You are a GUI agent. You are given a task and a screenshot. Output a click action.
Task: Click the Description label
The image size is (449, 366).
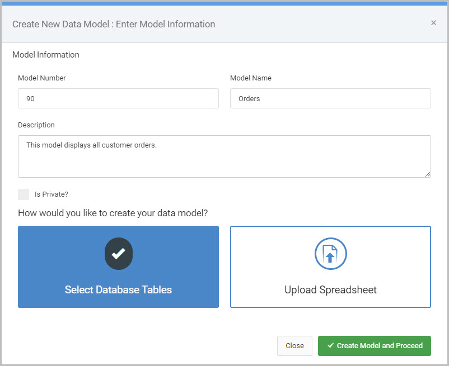pos(36,125)
